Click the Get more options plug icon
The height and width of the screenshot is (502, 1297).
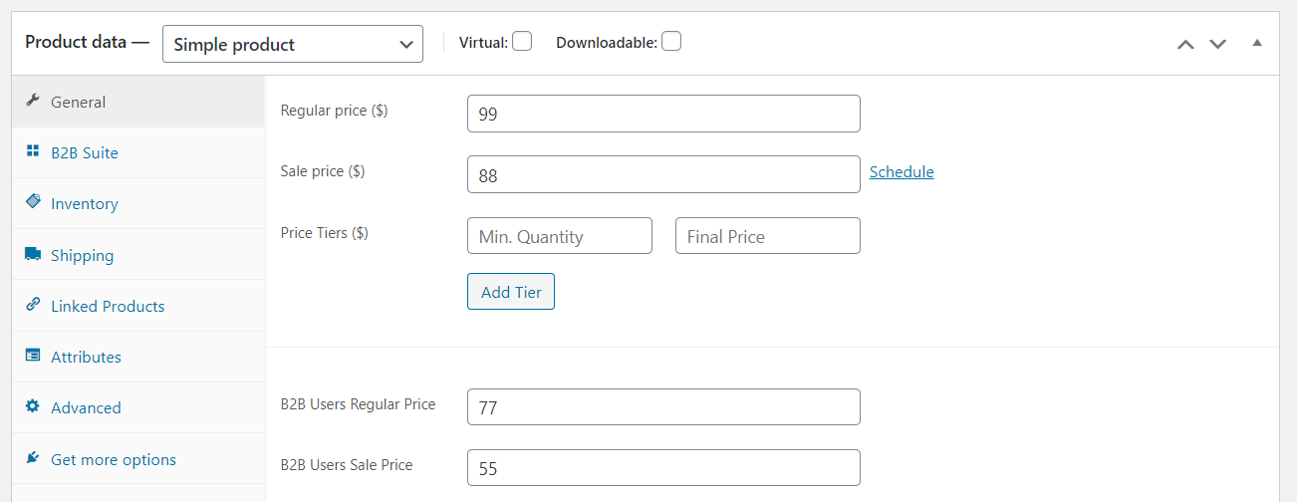(x=32, y=458)
